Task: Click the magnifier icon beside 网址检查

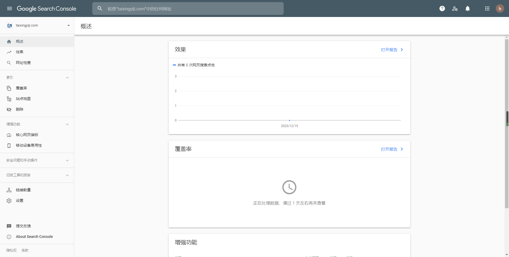Action: pyautogui.click(x=9, y=63)
